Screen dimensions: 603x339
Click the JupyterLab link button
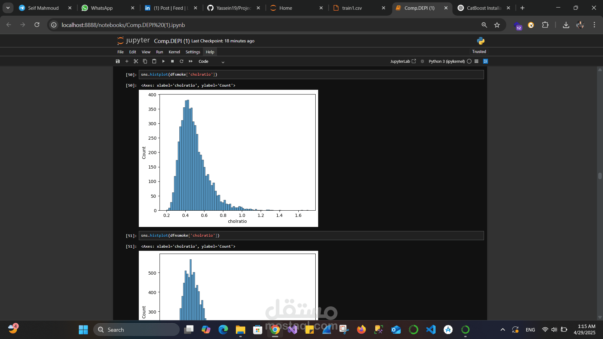[403, 61]
